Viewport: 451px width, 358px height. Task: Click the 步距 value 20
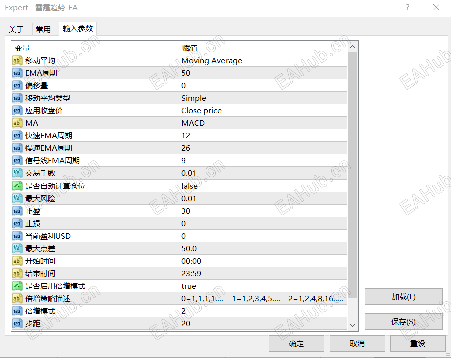tap(186, 323)
